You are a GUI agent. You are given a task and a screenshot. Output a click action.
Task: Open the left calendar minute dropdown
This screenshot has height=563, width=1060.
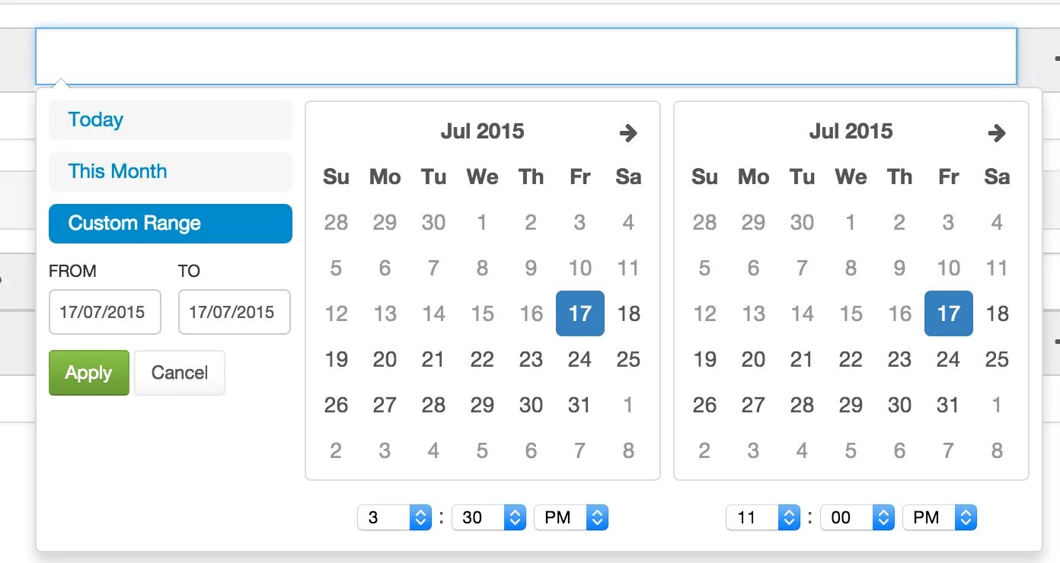[x=489, y=518]
